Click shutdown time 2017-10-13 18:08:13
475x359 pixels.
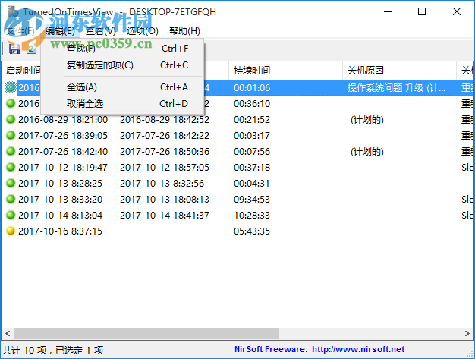coord(165,199)
